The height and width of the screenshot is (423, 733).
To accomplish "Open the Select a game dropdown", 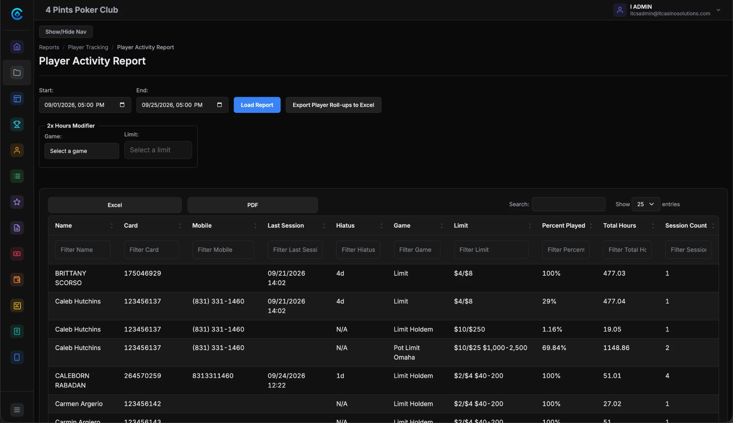I will 82,151.
